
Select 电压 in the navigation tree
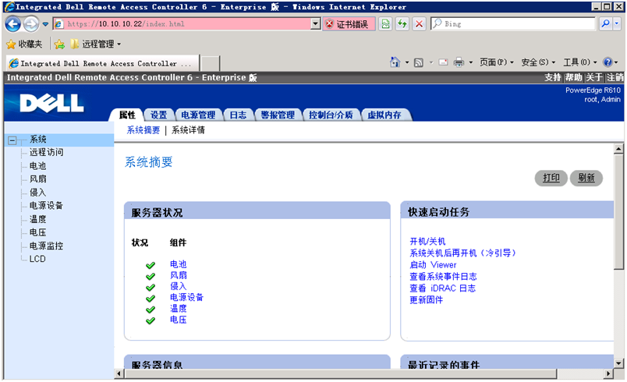click(37, 232)
